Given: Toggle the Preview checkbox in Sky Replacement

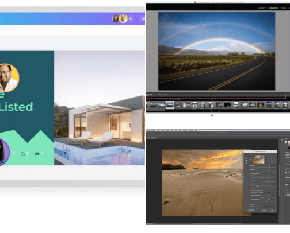Looking at the screenshot, I should coord(249,210).
